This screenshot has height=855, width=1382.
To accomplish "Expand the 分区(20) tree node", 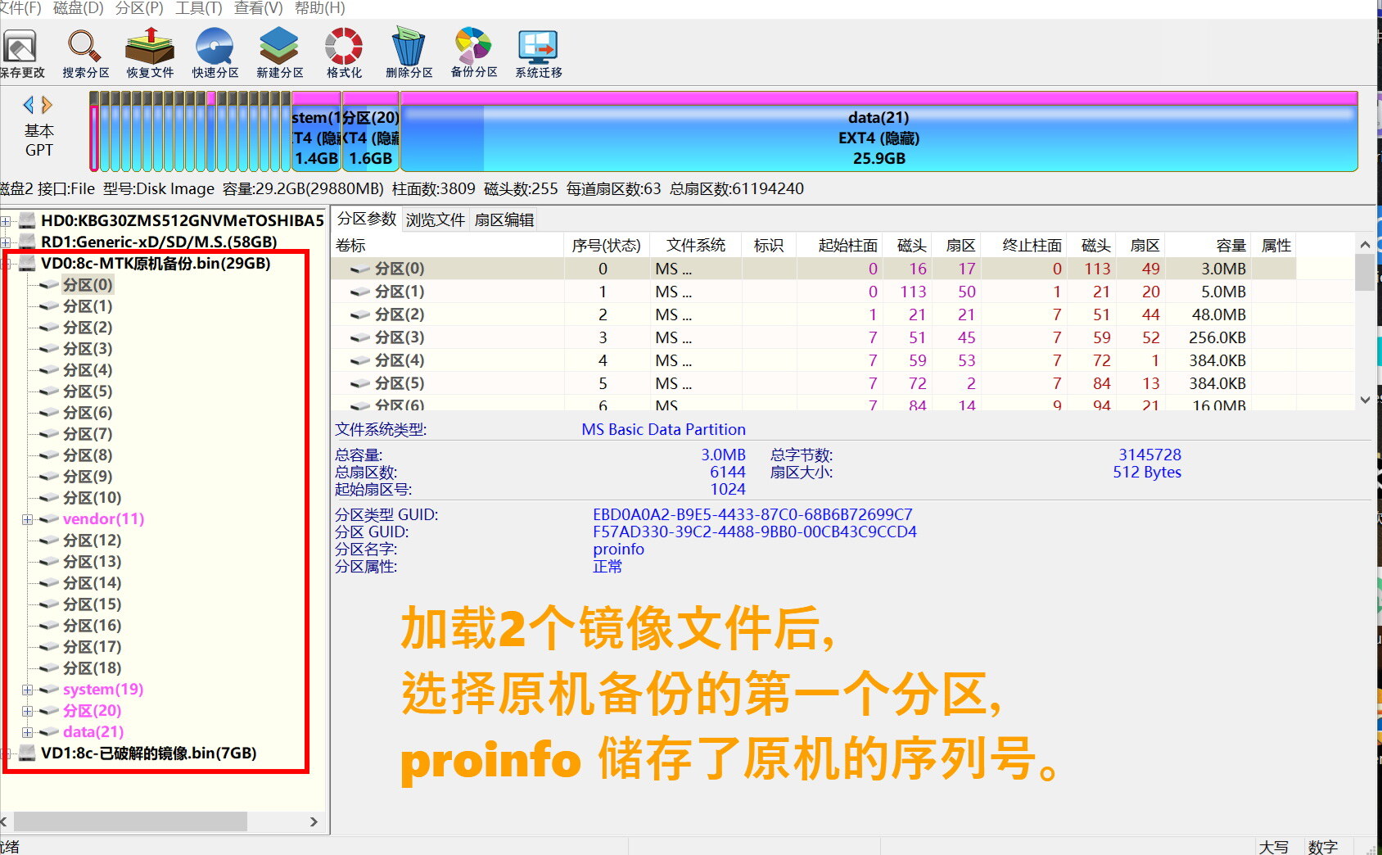I will point(27,711).
